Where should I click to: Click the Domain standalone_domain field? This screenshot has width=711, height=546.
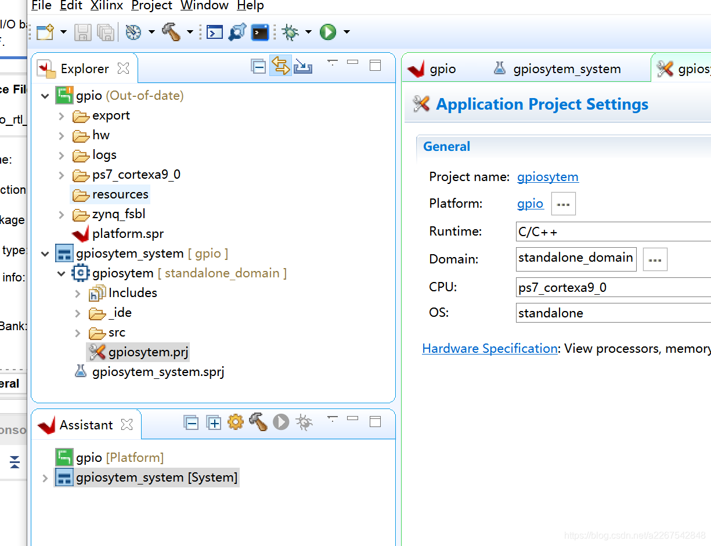pyautogui.click(x=576, y=259)
